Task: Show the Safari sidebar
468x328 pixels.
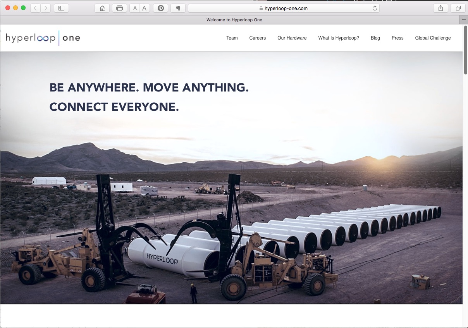Action: (x=61, y=8)
